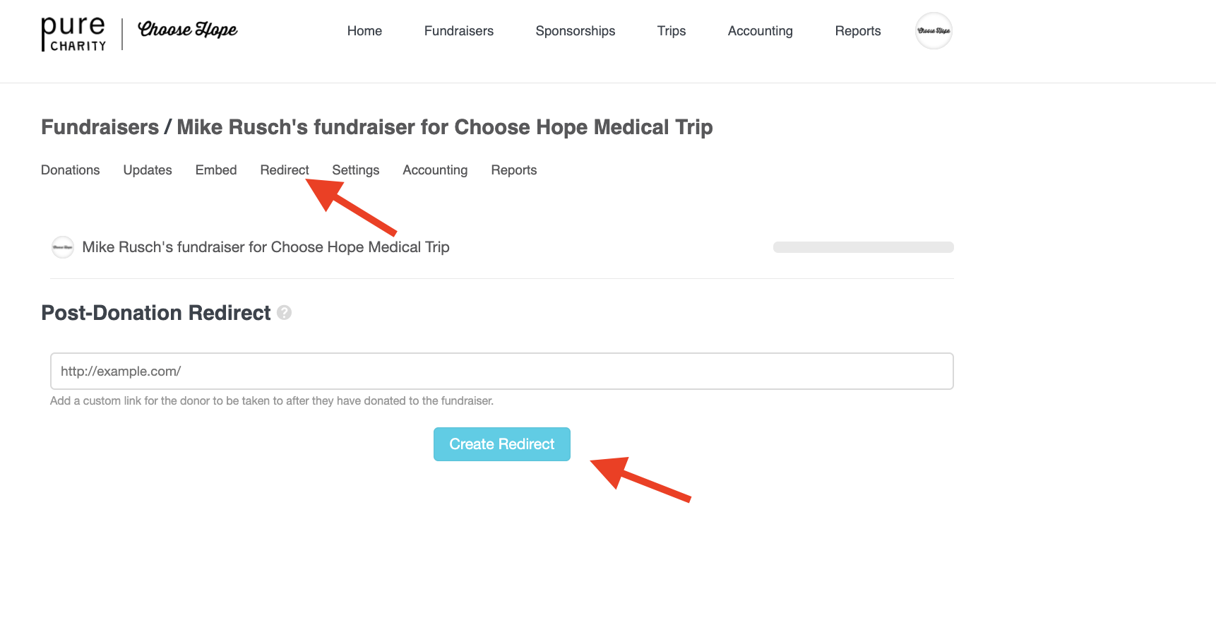This screenshot has width=1216, height=630.
Task: Click the fundraiser progress bar
Action: pos(863,247)
